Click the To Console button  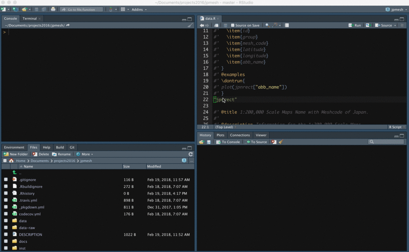tap(228, 142)
